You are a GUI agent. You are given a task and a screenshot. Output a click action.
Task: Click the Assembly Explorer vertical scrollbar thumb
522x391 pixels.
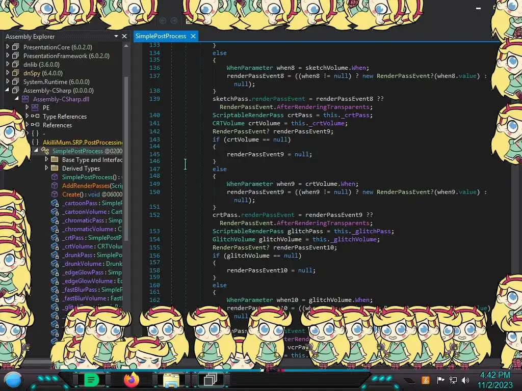(x=126, y=158)
